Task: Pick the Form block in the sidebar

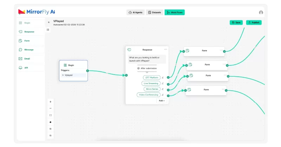Action: point(31,41)
